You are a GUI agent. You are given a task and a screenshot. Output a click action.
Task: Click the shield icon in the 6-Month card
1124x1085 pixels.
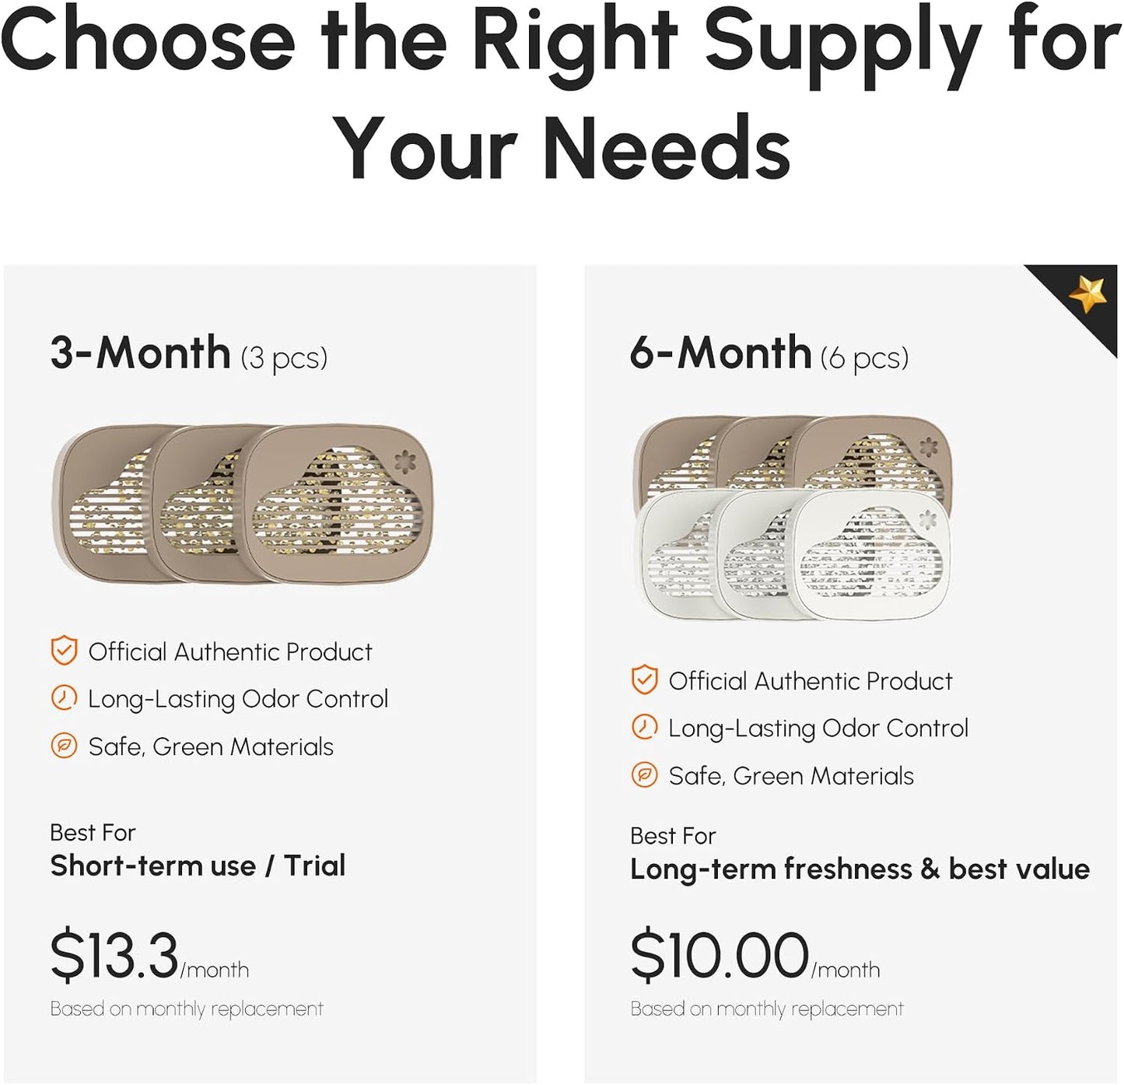coord(644,679)
